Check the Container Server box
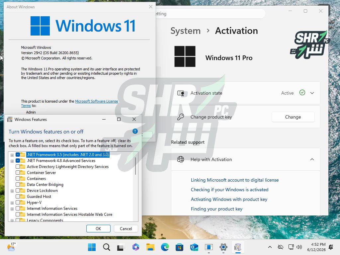Image resolution: width=340 pixels, height=255 pixels. pos(18,173)
